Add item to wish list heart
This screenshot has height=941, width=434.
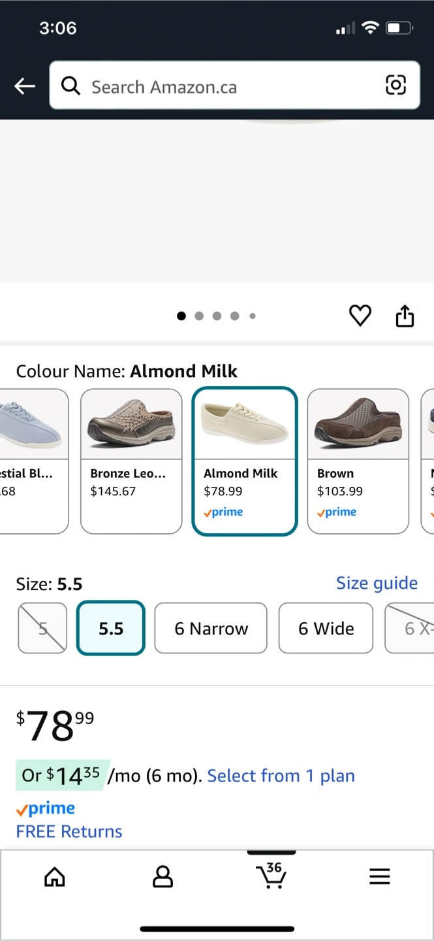pyautogui.click(x=360, y=316)
